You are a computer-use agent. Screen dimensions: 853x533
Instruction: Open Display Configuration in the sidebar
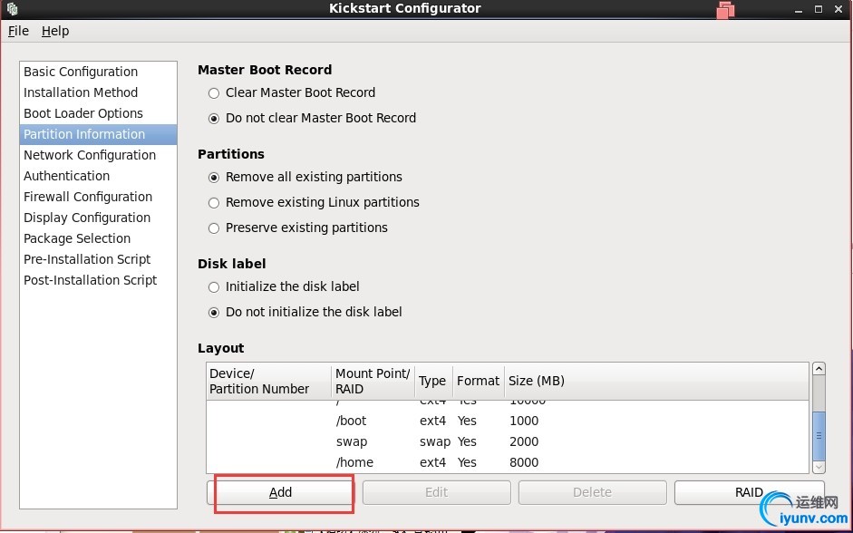[98, 218]
